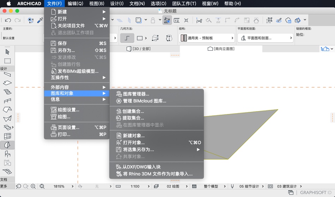Choose the rectangle geometry method icon
Image resolution: width=335 pixels, height=197 pixels.
click(x=140, y=38)
